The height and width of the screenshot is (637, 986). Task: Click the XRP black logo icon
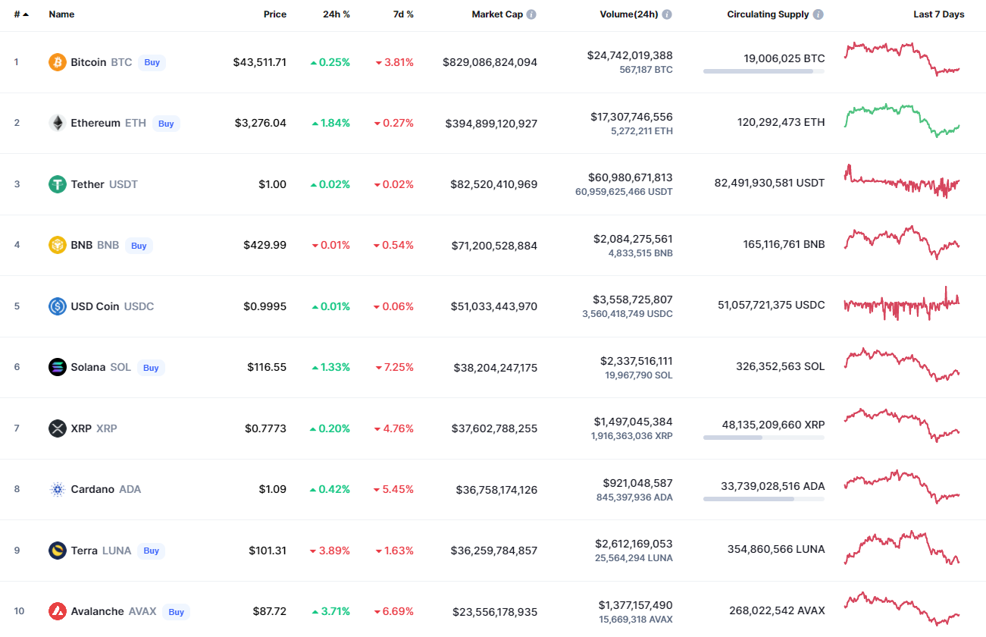click(58, 428)
